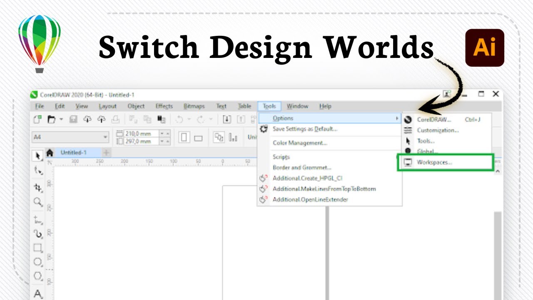Select the Artistic Media tool
Viewport: 533px width, 300px height.
(38, 234)
